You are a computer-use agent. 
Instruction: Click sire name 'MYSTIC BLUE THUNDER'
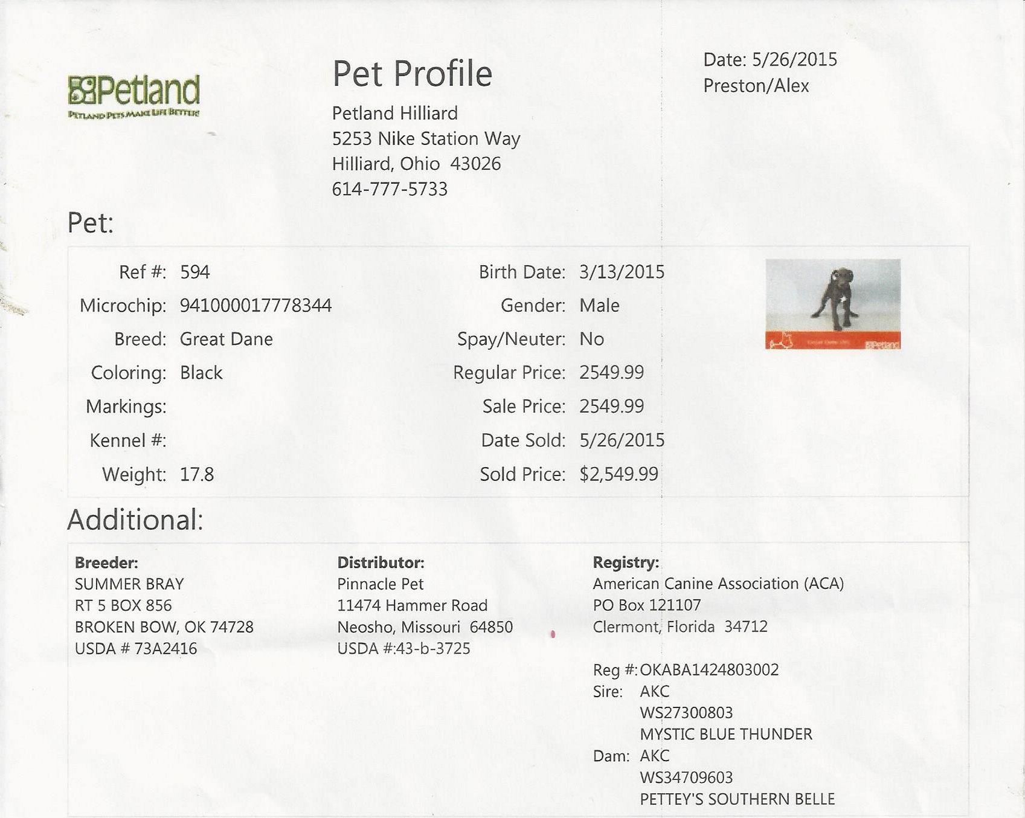tap(726, 735)
